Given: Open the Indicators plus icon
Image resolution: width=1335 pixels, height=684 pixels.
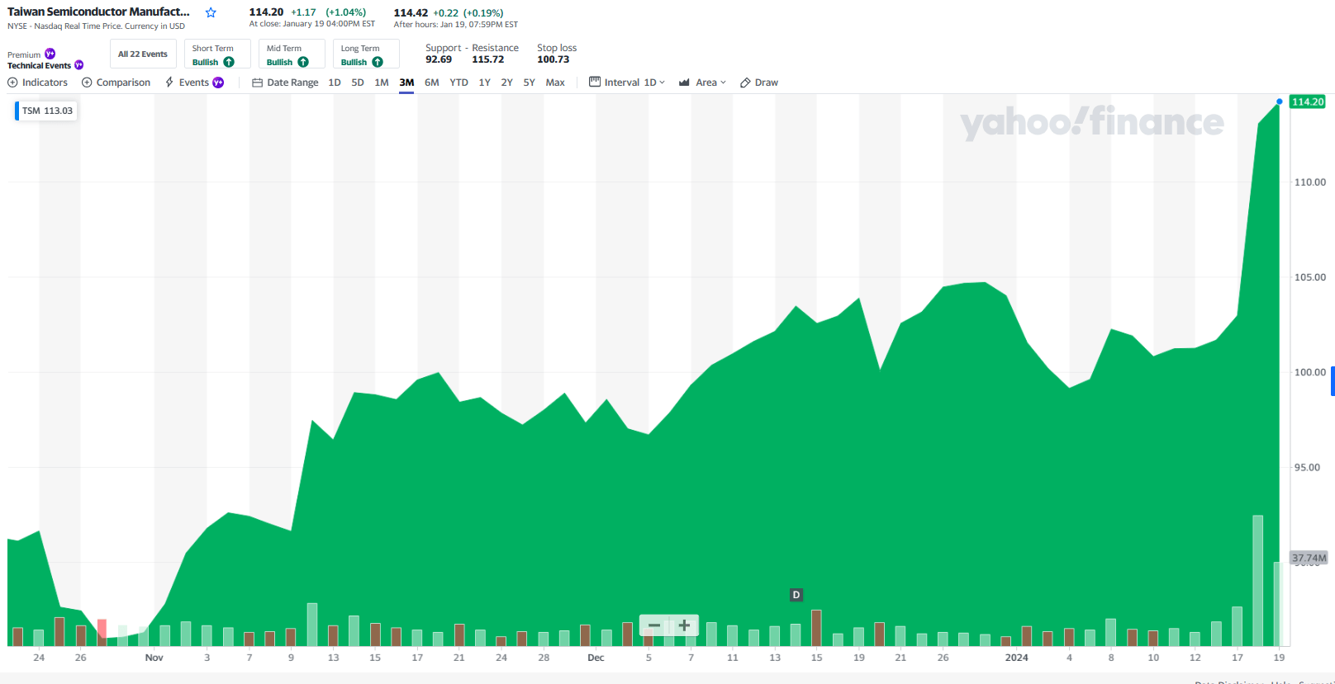Looking at the screenshot, I should [12, 83].
